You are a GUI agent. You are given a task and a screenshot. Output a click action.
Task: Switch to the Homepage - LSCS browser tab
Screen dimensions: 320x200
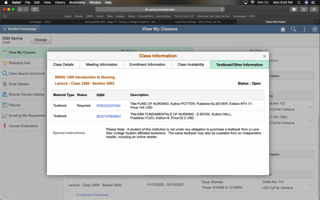40,22
